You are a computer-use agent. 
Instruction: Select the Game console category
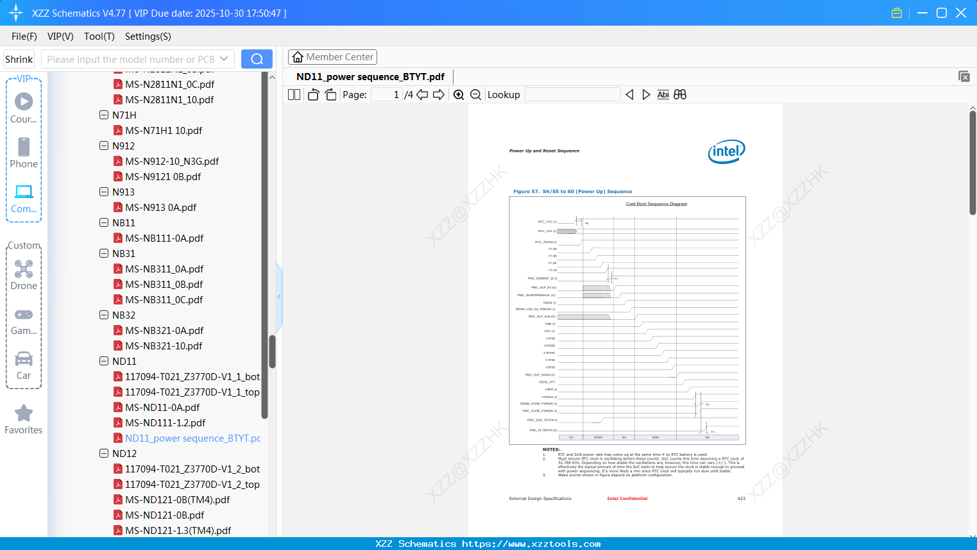[24, 321]
